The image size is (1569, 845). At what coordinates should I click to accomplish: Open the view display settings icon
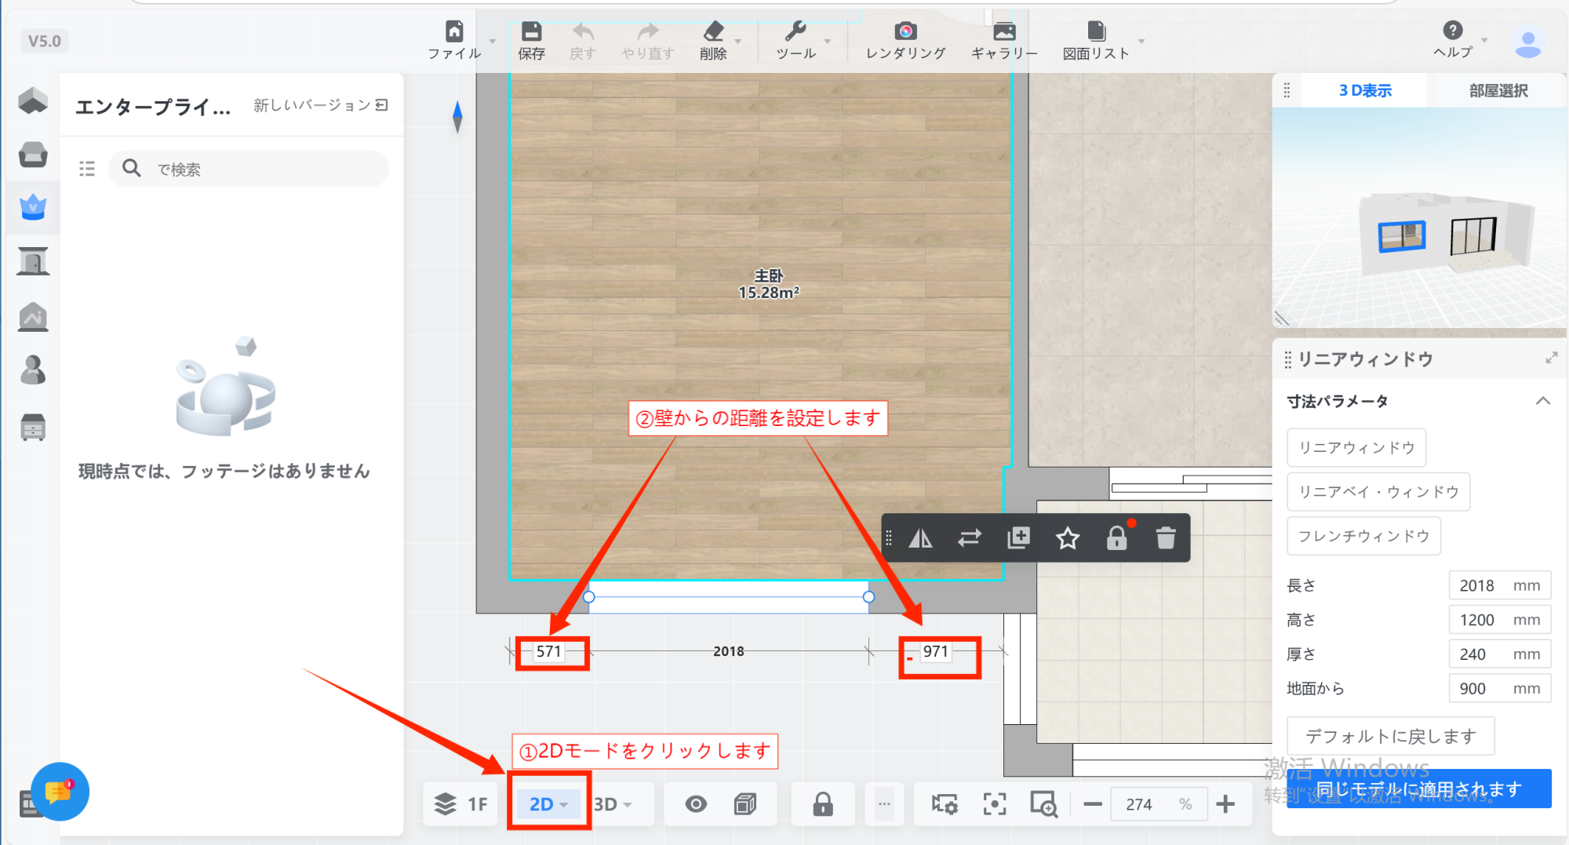[944, 804]
